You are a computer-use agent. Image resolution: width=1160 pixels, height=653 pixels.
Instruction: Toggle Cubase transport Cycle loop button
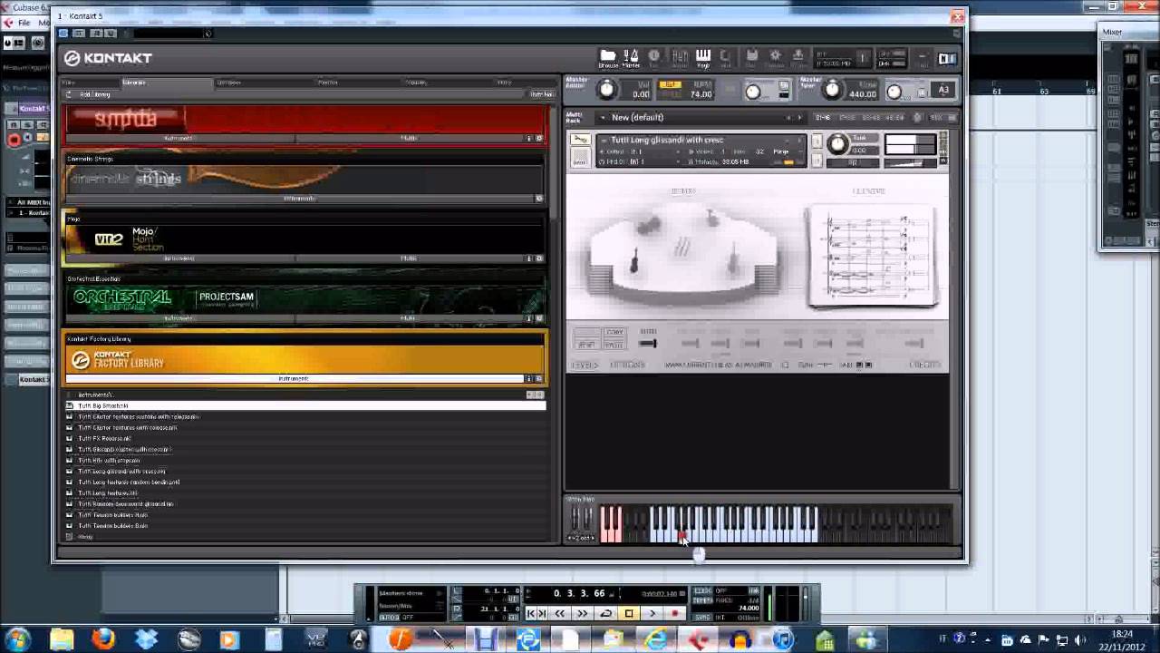pos(606,614)
